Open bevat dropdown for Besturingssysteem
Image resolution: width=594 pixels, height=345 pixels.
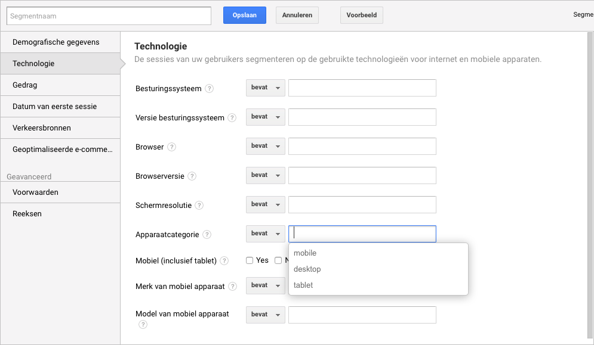click(266, 88)
